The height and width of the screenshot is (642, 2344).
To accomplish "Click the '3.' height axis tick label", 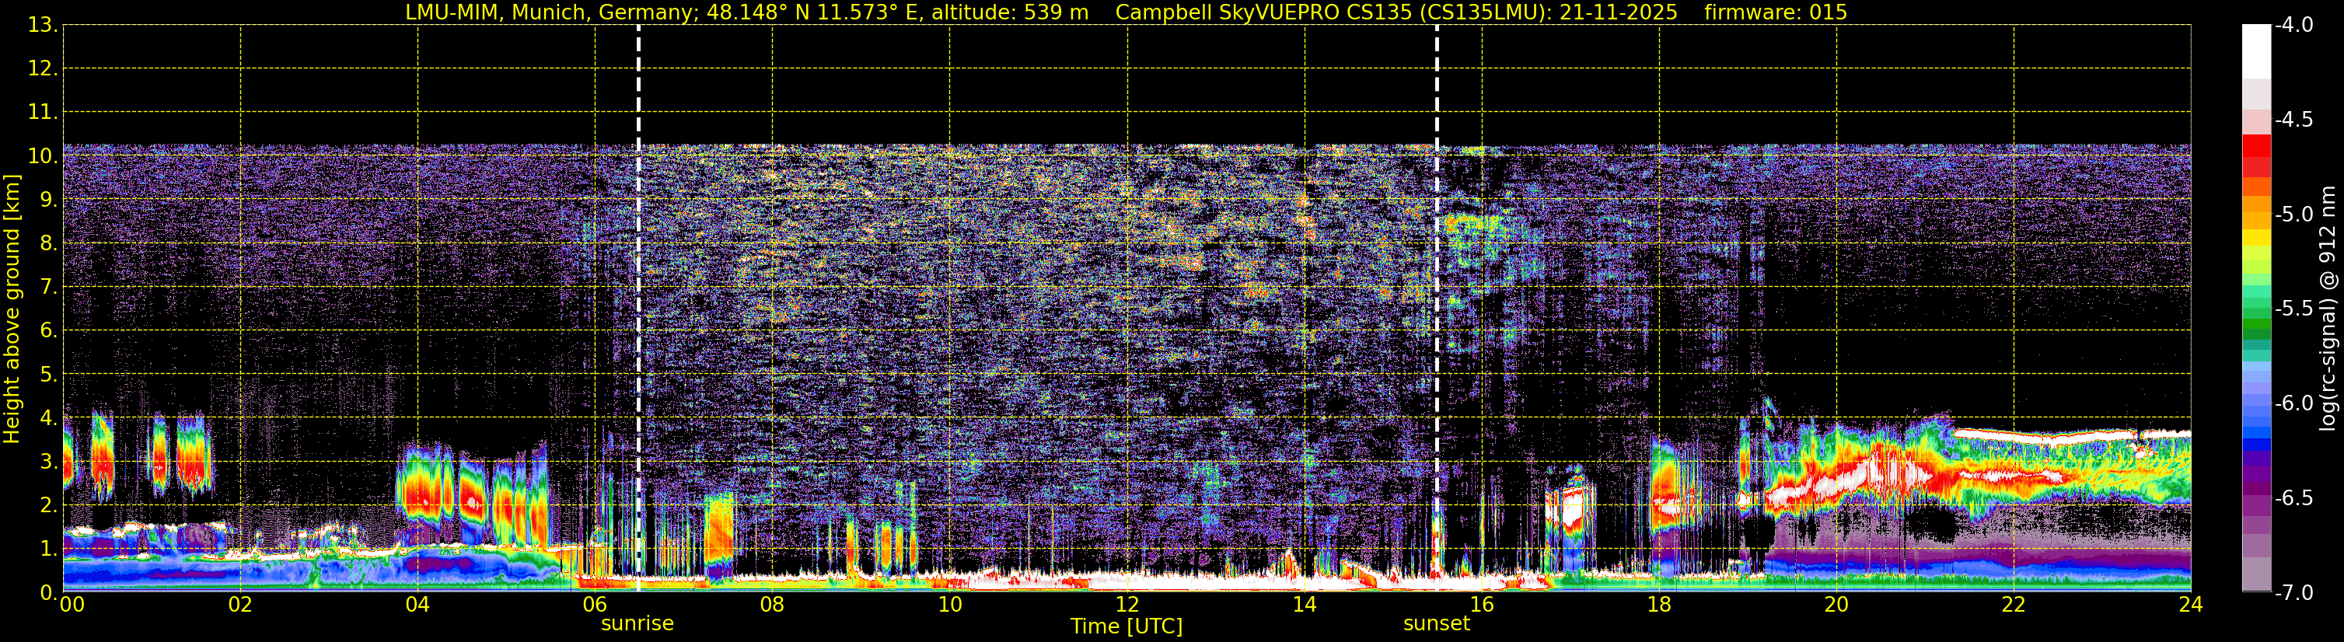I will tap(48, 462).
